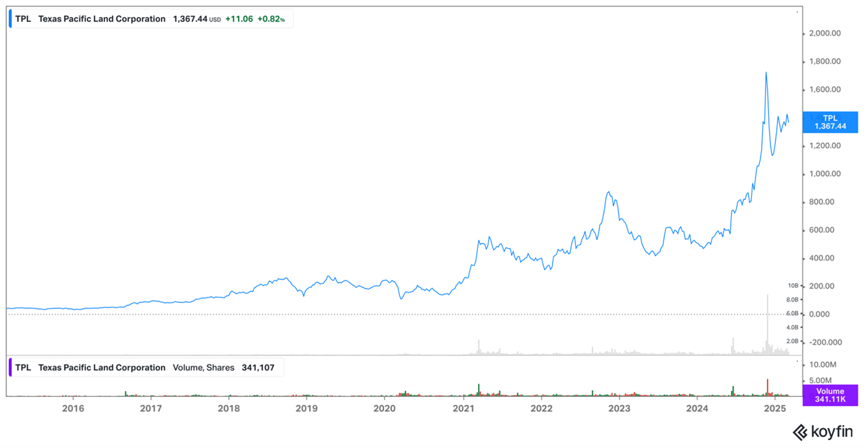Click the 2025 label on time axis

[775, 409]
